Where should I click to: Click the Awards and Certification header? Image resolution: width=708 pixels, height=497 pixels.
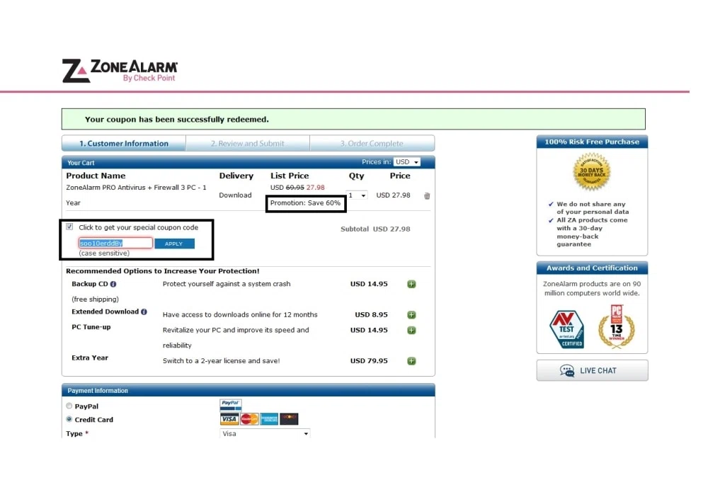tap(592, 268)
